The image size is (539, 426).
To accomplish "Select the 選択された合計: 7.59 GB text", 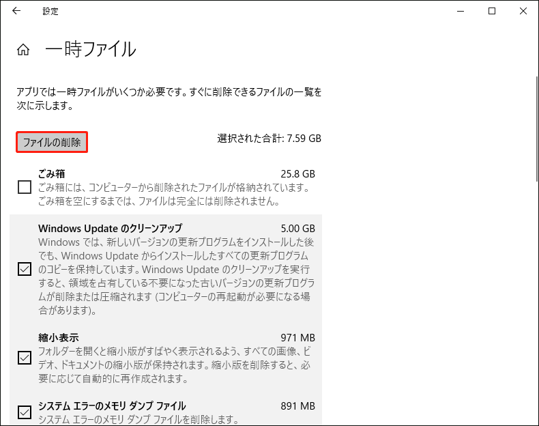I will tap(269, 139).
